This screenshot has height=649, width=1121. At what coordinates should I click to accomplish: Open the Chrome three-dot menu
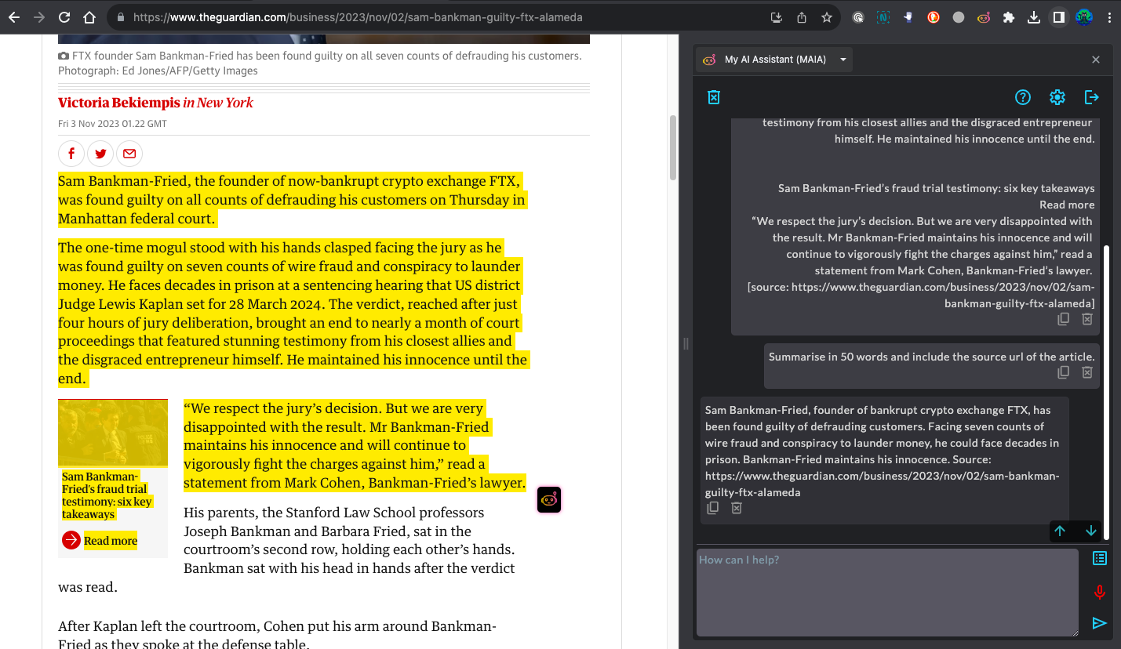coord(1109,17)
